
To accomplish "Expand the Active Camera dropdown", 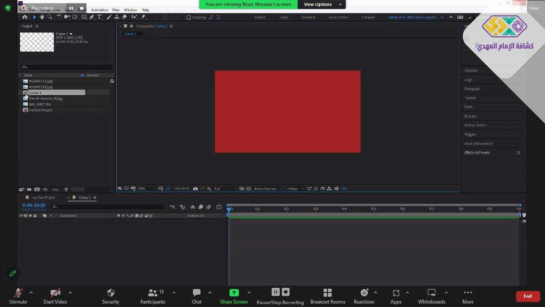I will (x=267, y=188).
